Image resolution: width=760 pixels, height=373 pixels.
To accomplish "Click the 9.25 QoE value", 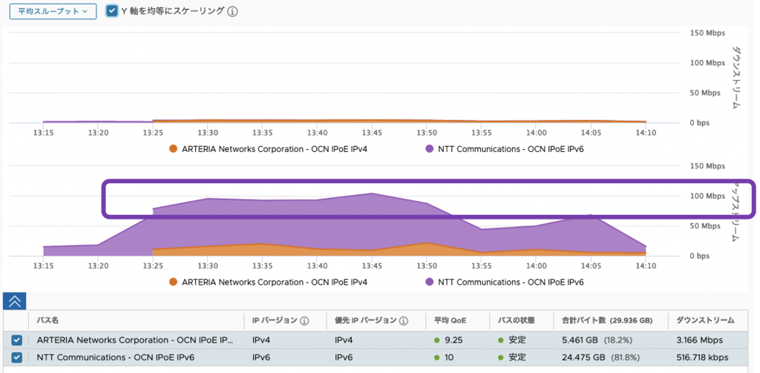I will (453, 340).
